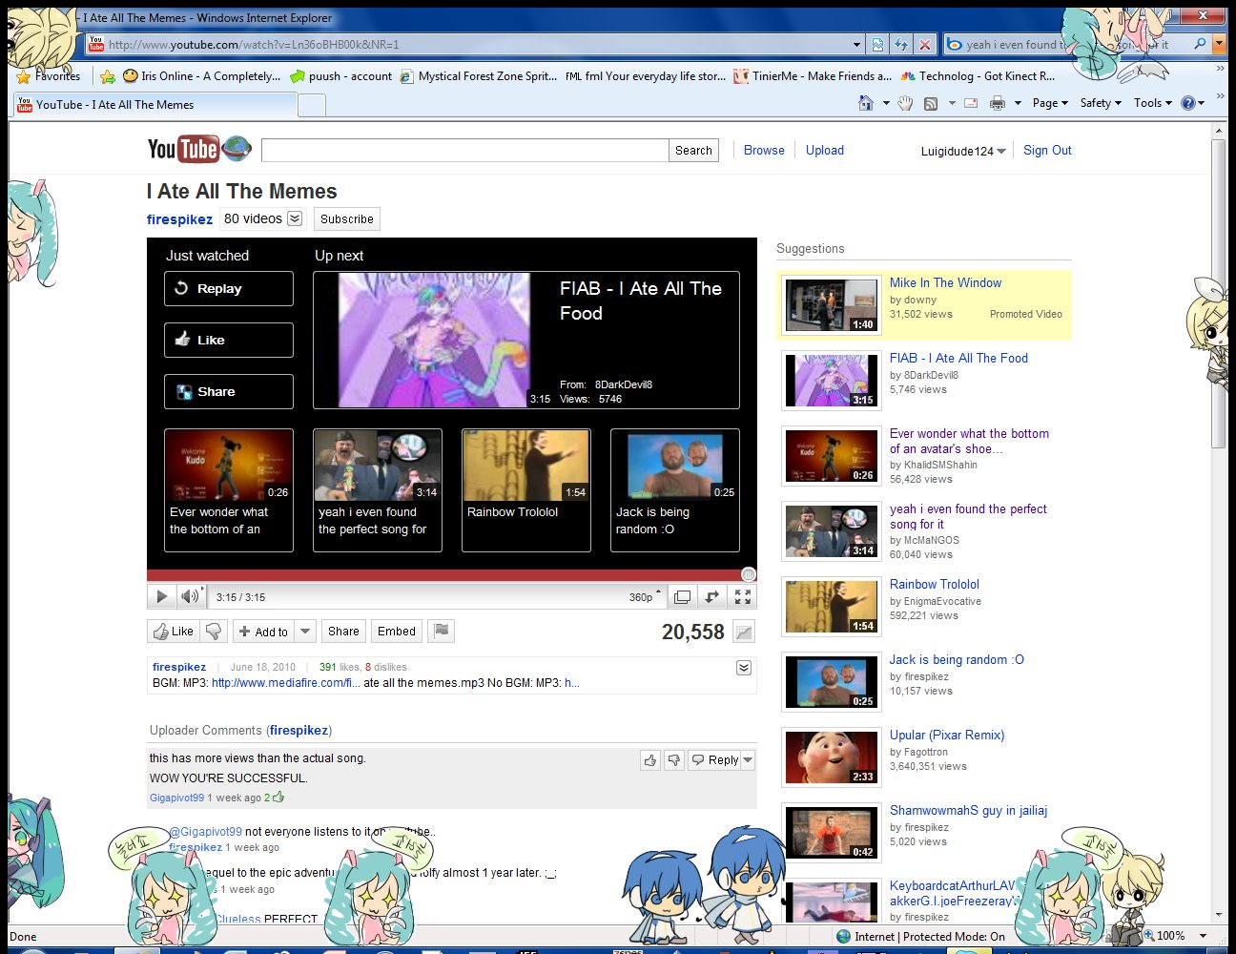
Task: Click the Add to Favorites Bar icon
Action: point(108,76)
